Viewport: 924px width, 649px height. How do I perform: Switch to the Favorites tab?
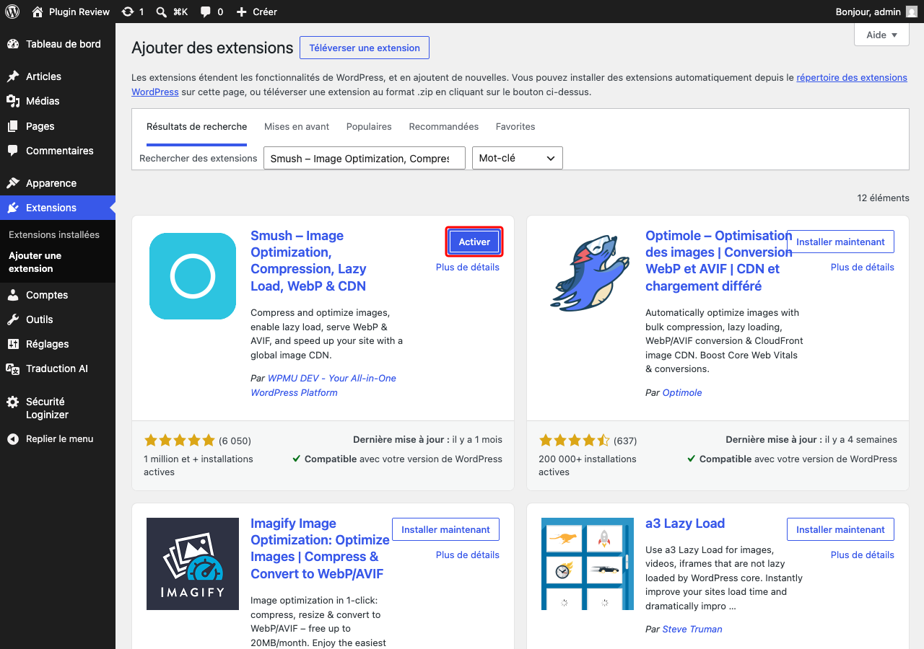(x=515, y=127)
